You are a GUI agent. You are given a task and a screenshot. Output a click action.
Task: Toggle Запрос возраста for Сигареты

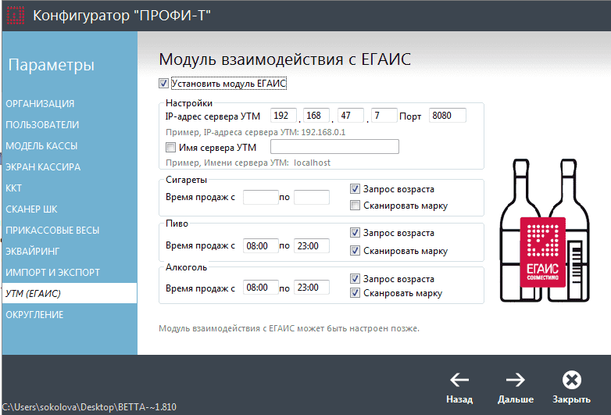click(355, 189)
